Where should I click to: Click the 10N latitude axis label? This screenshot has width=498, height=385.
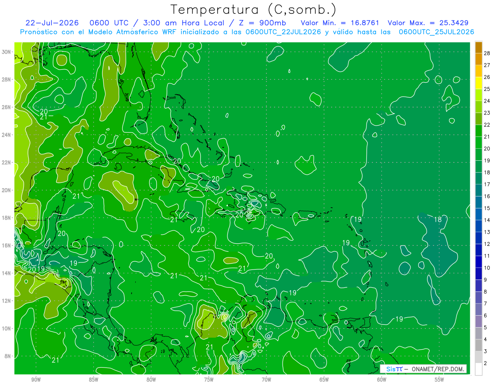point(6,329)
